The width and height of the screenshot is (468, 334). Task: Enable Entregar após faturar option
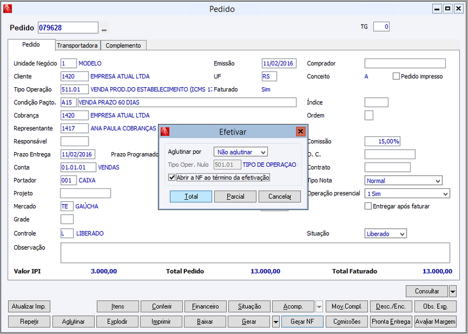[368, 206]
